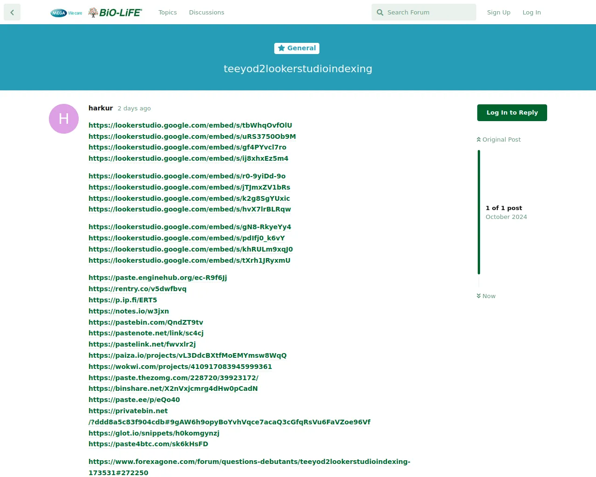Open the wokwi.com projects link

[180, 367]
